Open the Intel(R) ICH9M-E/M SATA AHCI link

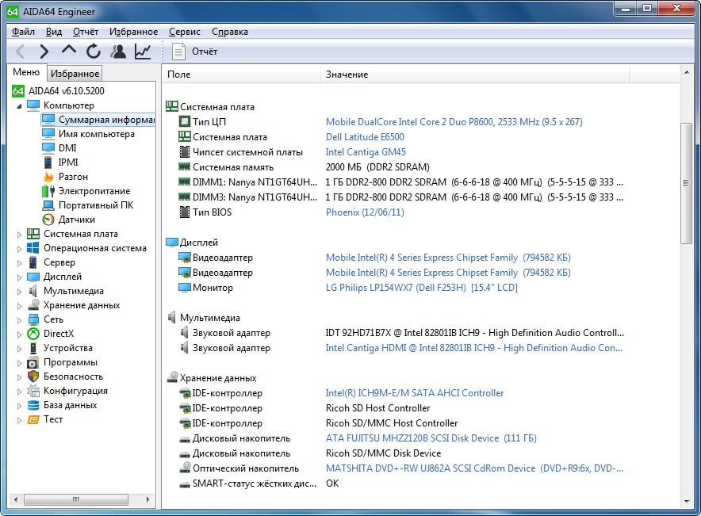click(415, 393)
